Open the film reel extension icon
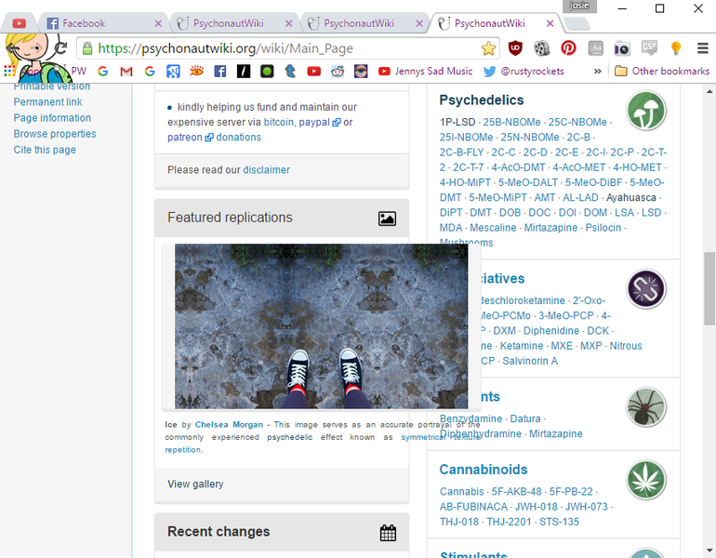Image resolution: width=716 pixels, height=558 pixels. point(541,48)
